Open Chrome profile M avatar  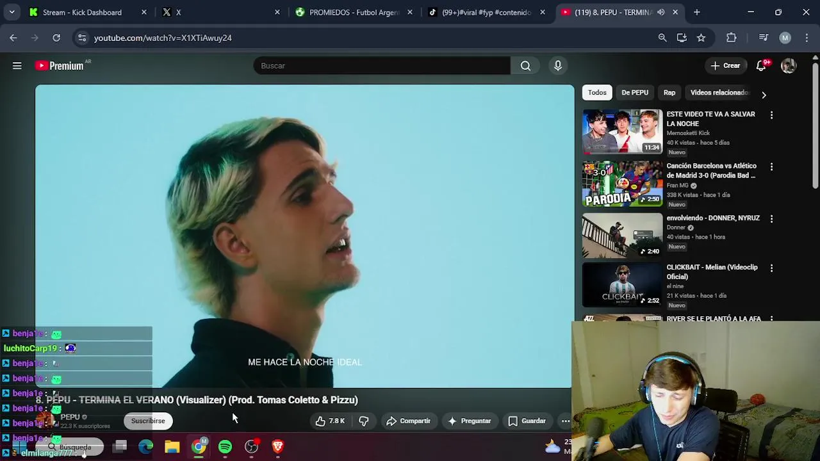coord(785,38)
